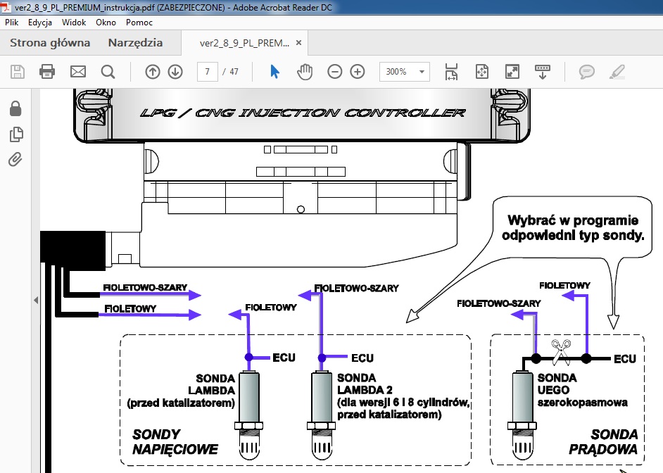The height and width of the screenshot is (473, 663).
Task: Click 'Wybrać w programie' callout text
Action: pos(573,220)
